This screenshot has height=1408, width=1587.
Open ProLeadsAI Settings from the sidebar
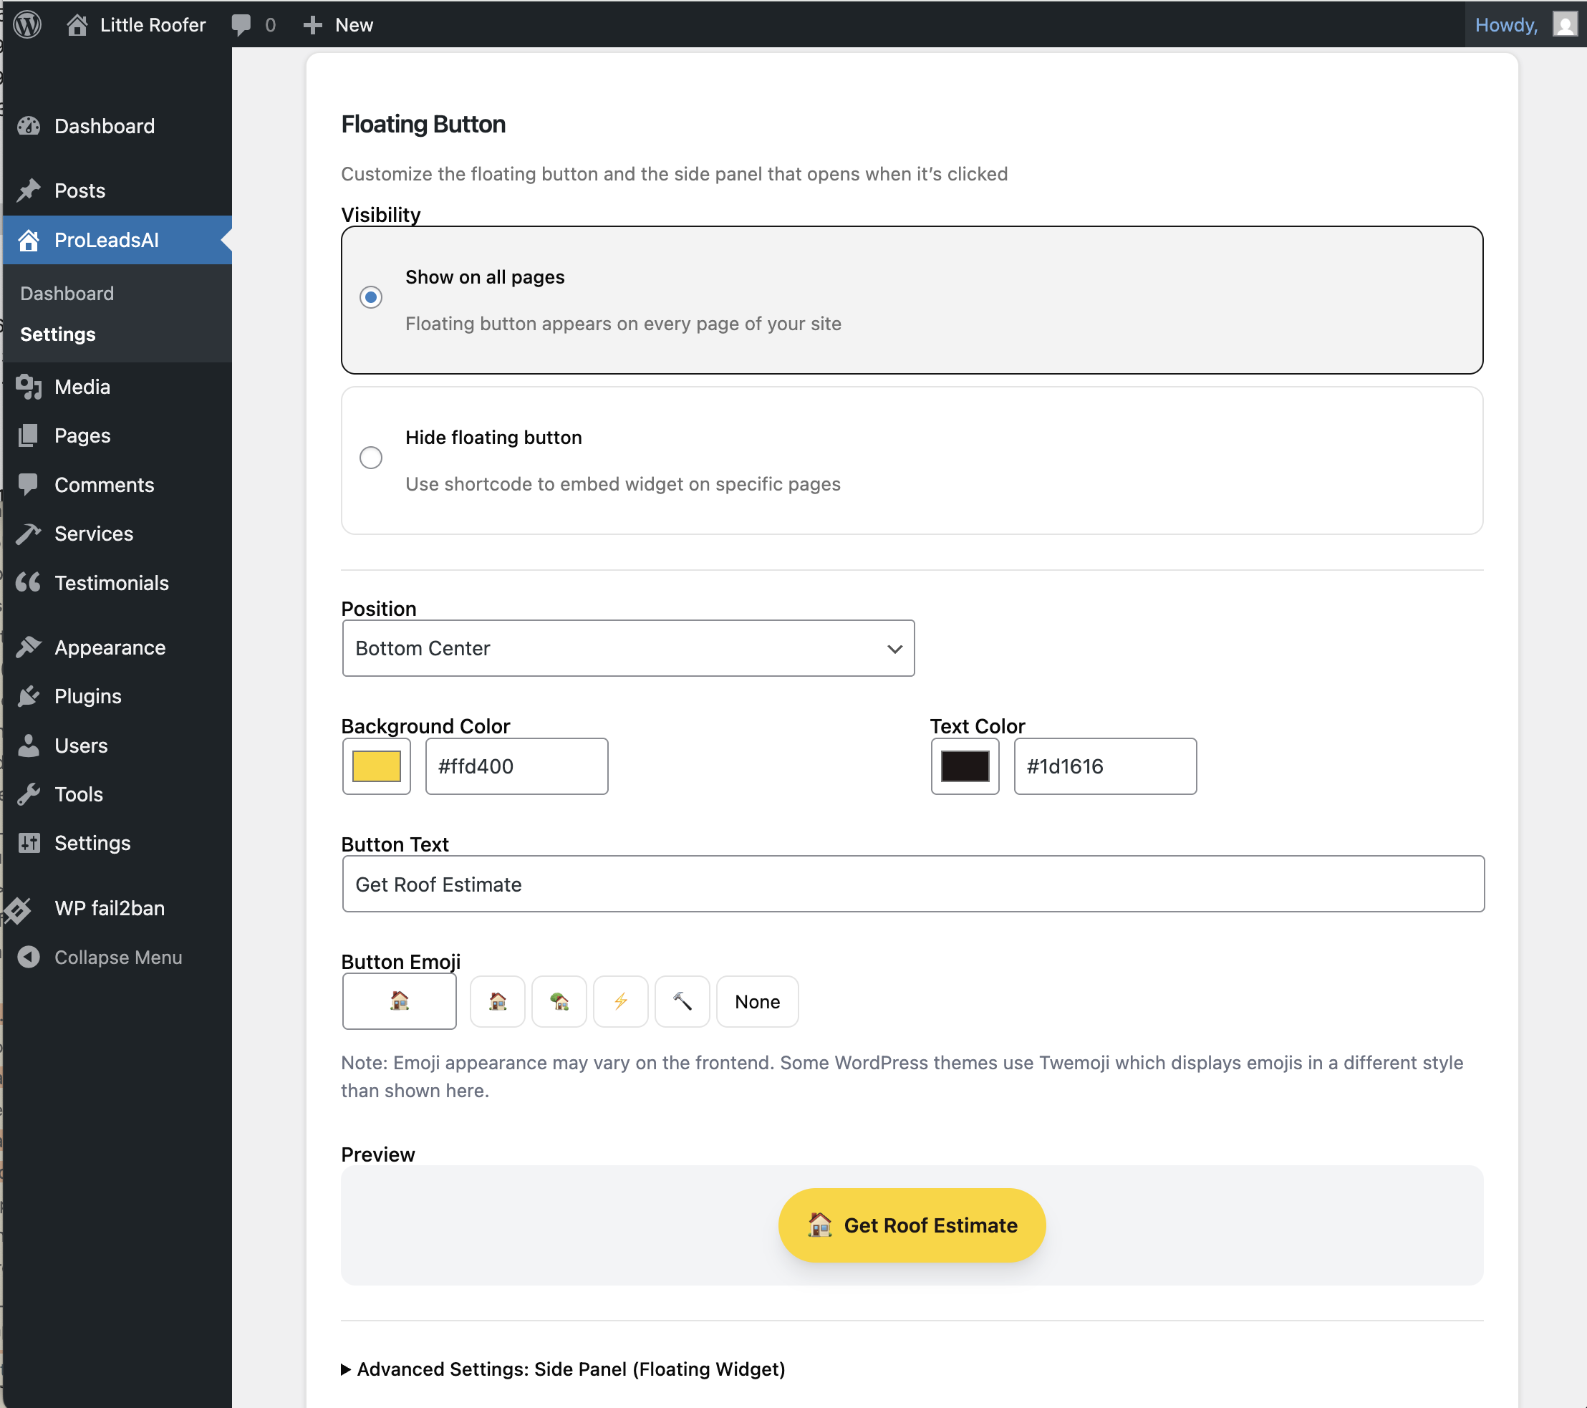tap(57, 334)
